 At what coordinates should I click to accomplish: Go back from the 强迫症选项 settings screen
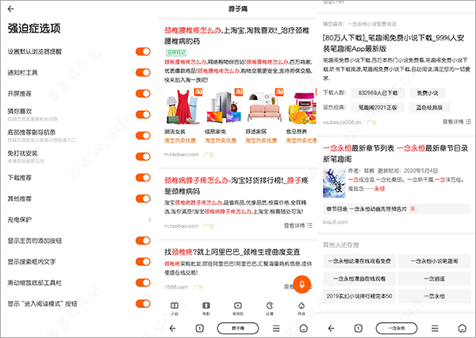tap(10, 9)
